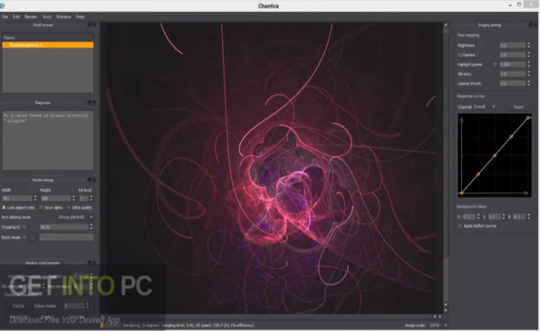540x331 pixels.
Task: Enable the Save alpha checkbox
Action: (x=41, y=207)
